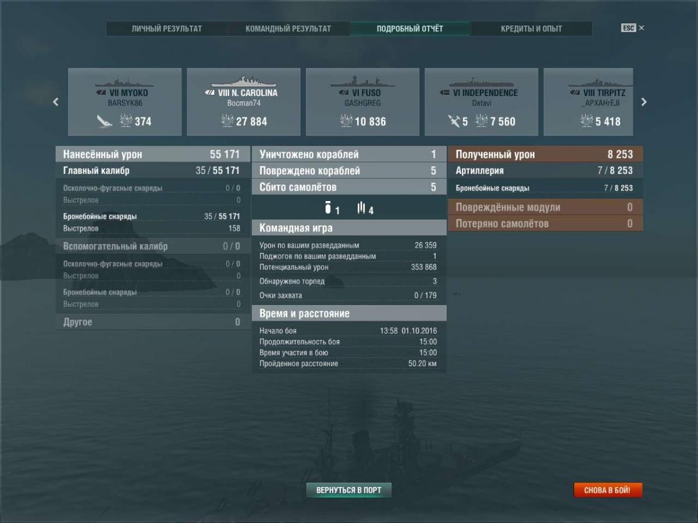Expand the Повреждённые модули section
The image size is (698, 523).
[545, 207]
